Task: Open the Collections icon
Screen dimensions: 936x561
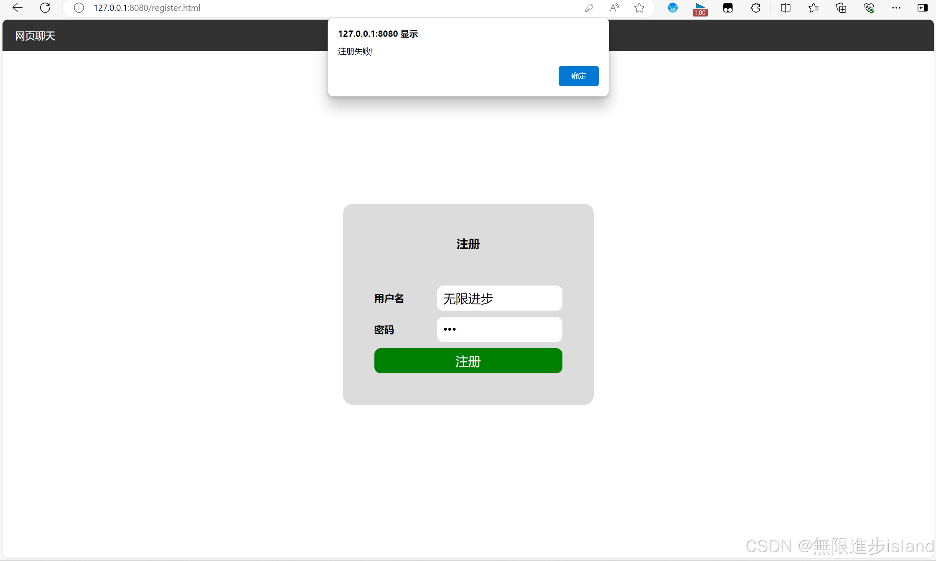Action: point(841,8)
